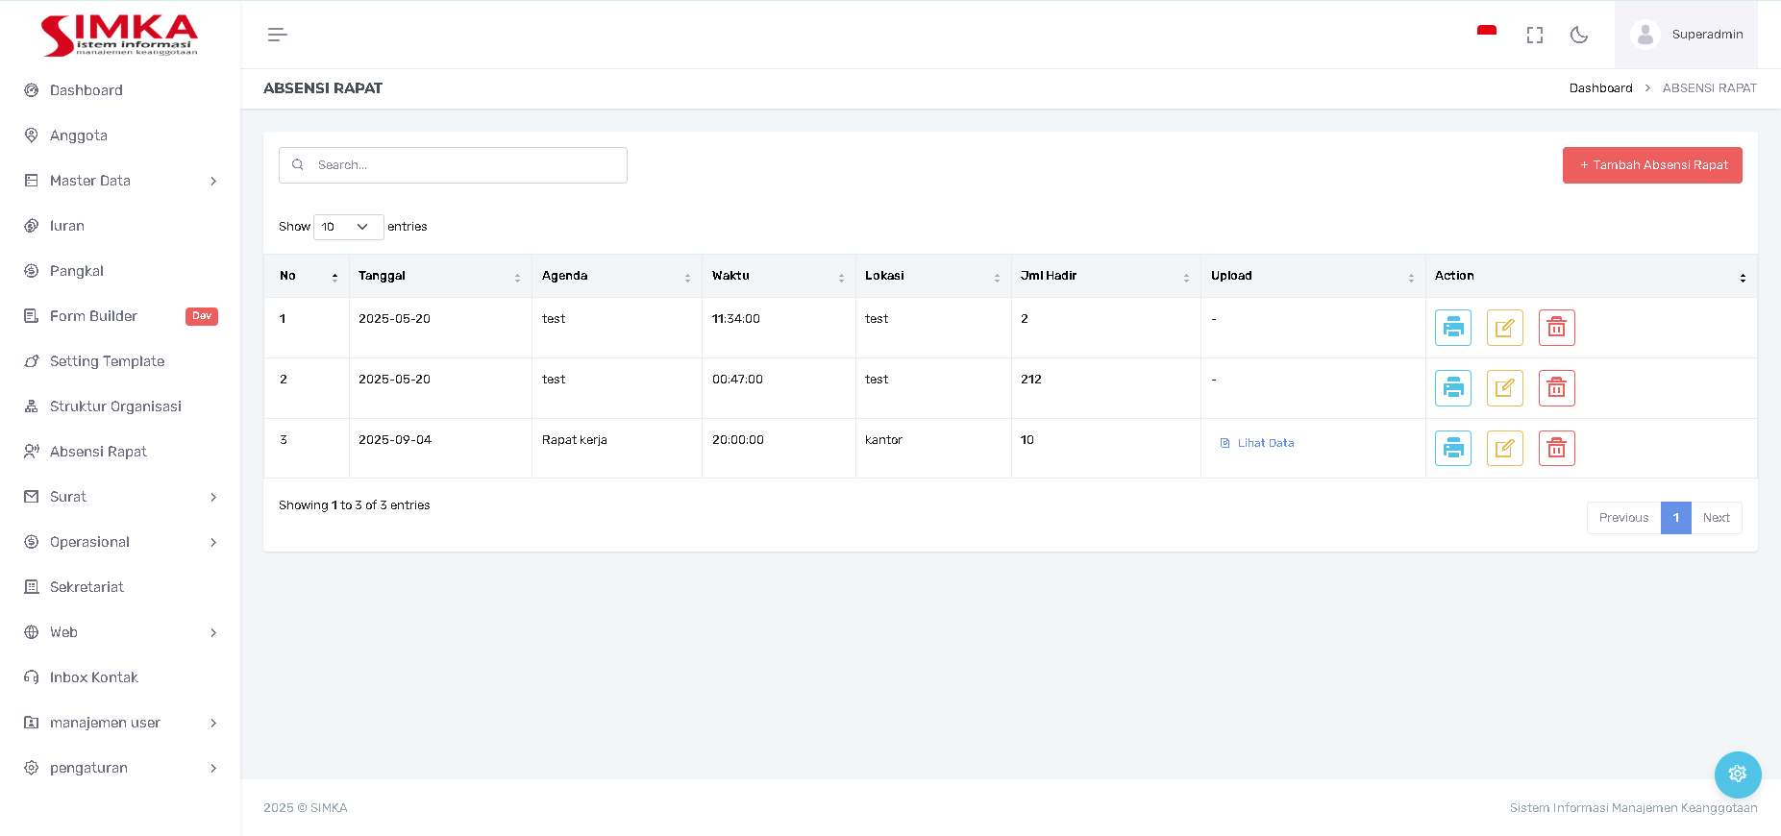Go to Anggota in the sidebar
1781x836 pixels.
point(79,135)
